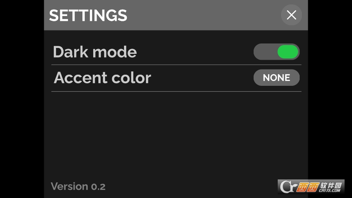Click the SETTINGS title heading
The image size is (352, 198).
pos(88,16)
